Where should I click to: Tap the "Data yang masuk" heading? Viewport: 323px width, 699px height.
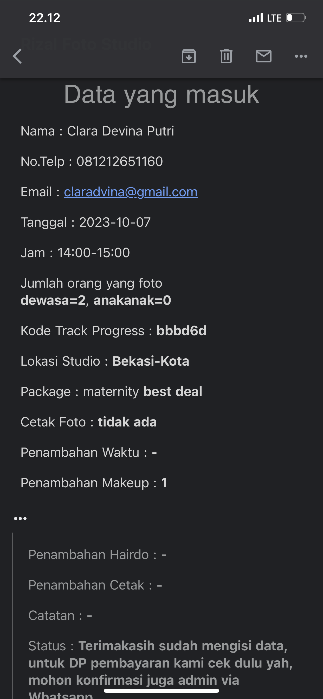(x=161, y=94)
